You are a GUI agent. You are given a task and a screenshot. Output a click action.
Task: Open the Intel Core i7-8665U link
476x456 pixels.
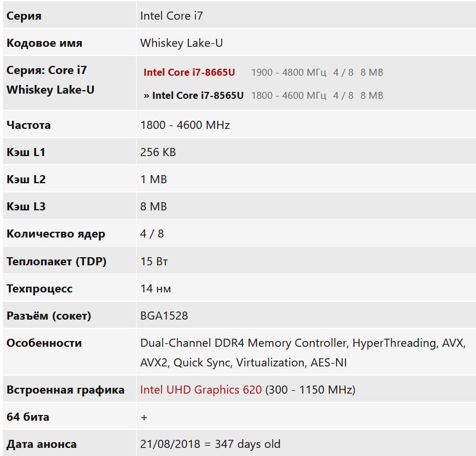pos(189,72)
